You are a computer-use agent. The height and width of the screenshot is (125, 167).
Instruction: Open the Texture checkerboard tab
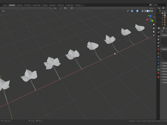pyautogui.click(x=158, y=77)
